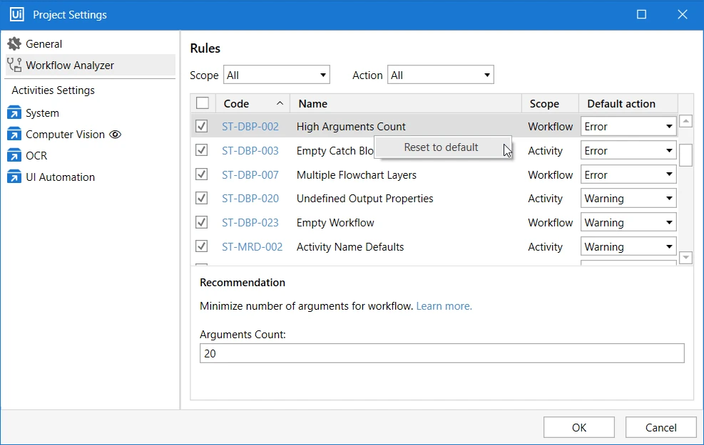
Task: Open action dropdown for Activity Name Defaults
Action: (x=628, y=247)
